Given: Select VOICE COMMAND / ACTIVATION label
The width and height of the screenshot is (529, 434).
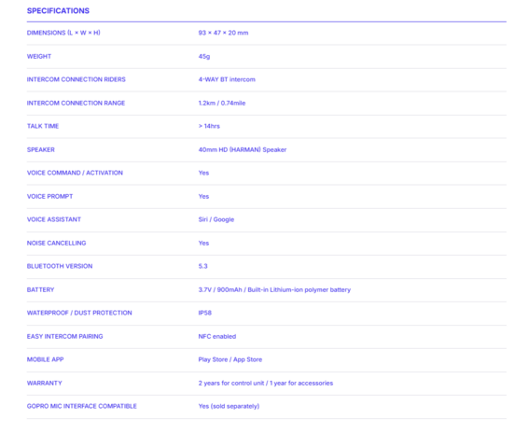Looking at the screenshot, I should pyautogui.click(x=75, y=173).
